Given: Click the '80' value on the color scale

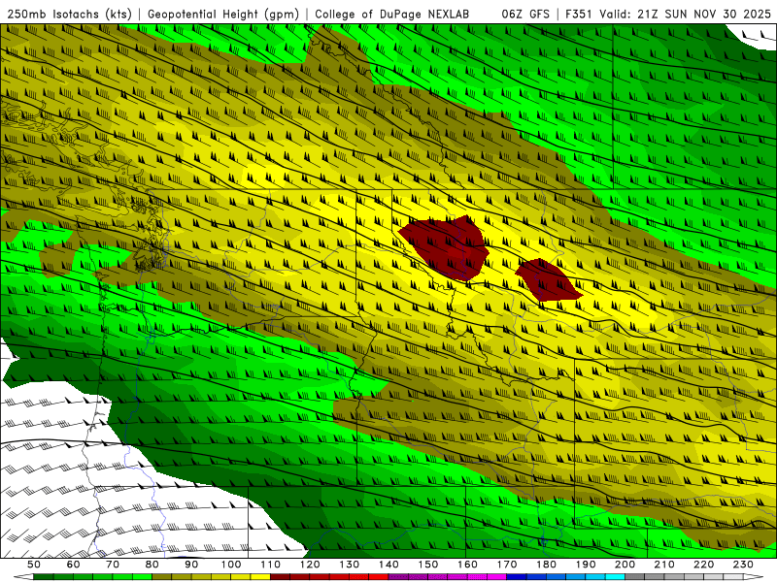Looking at the screenshot, I should [152, 565].
